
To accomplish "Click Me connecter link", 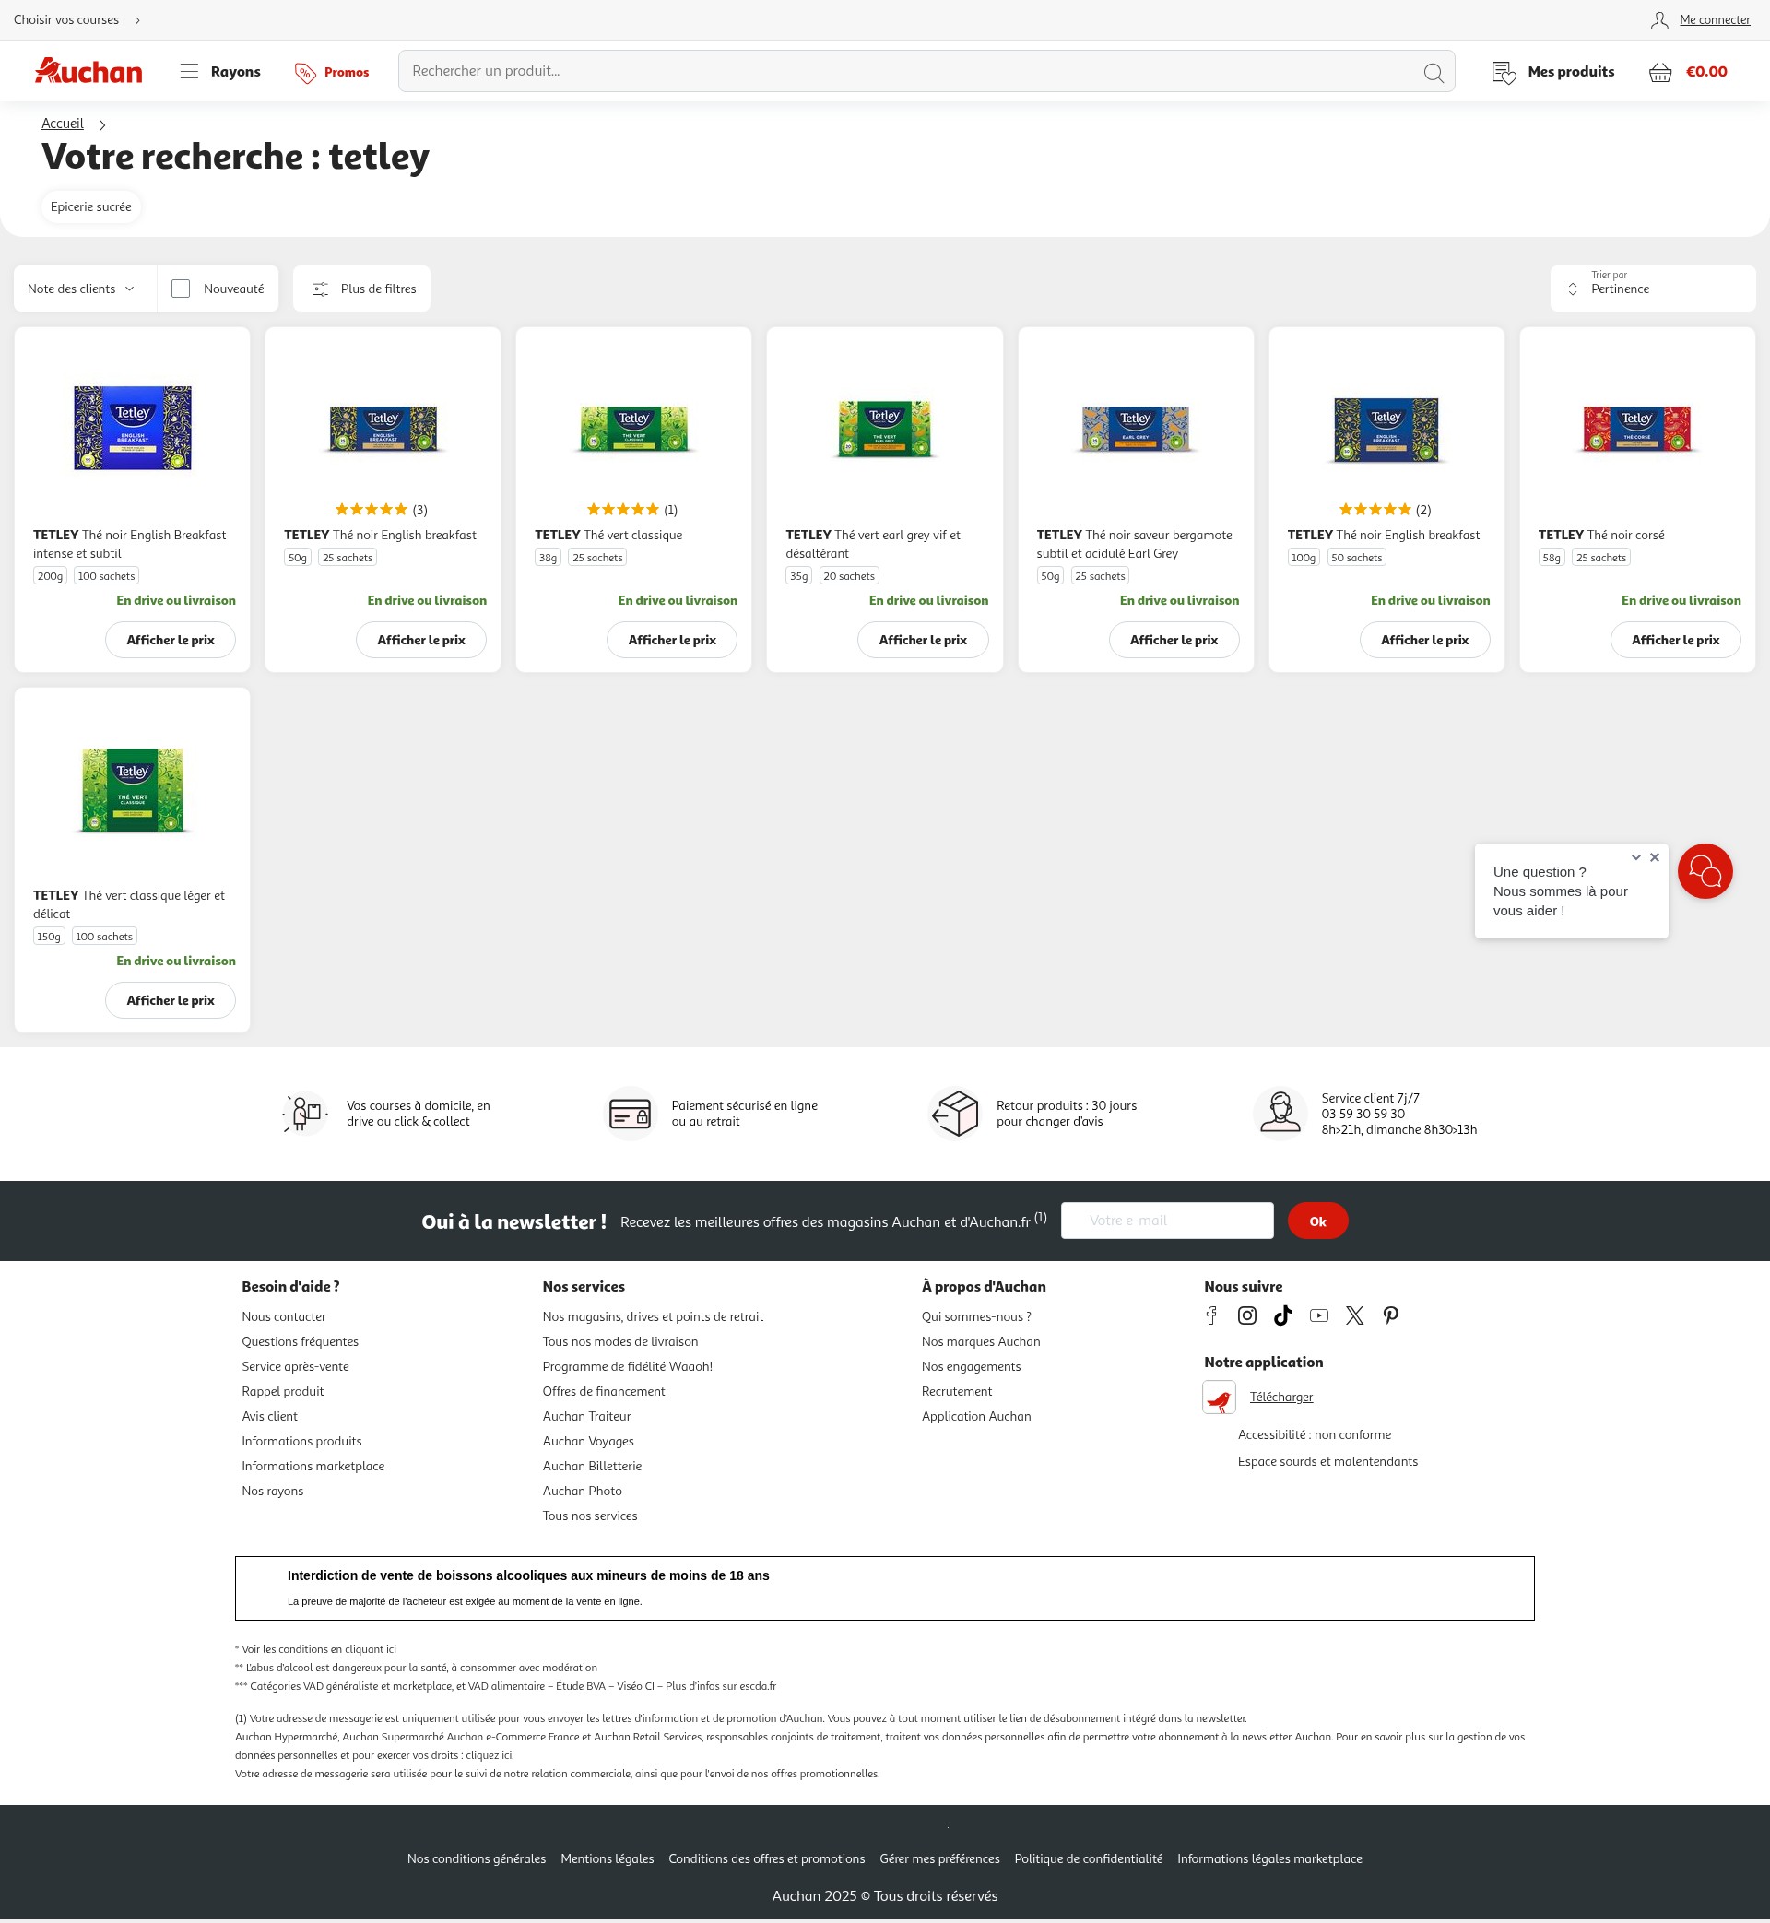I will [x=1715, y=20].
